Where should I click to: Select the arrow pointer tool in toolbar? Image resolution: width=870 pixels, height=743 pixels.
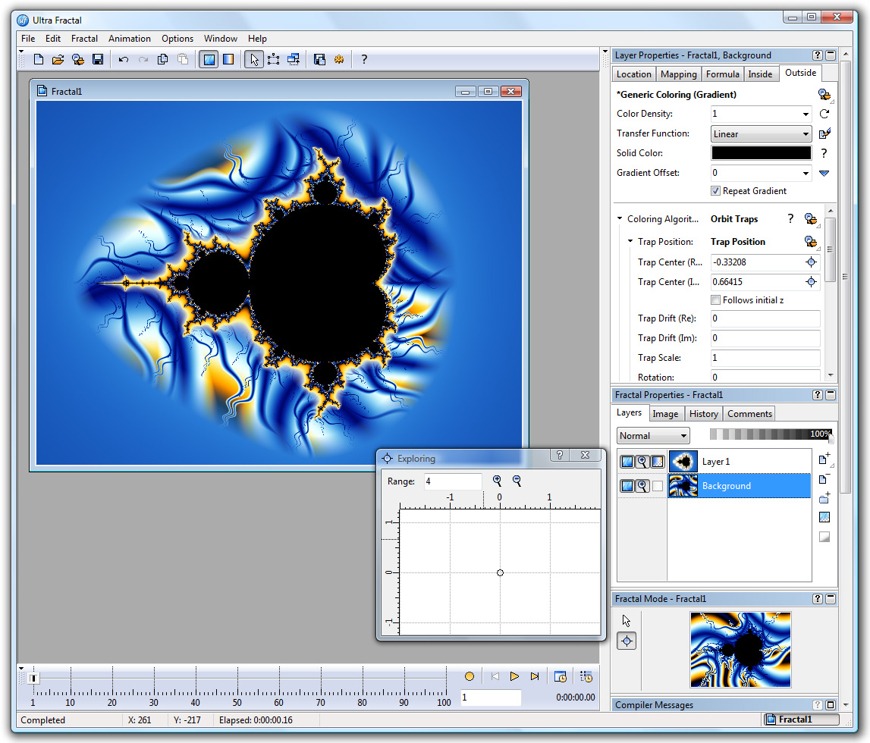click(254, 59)
